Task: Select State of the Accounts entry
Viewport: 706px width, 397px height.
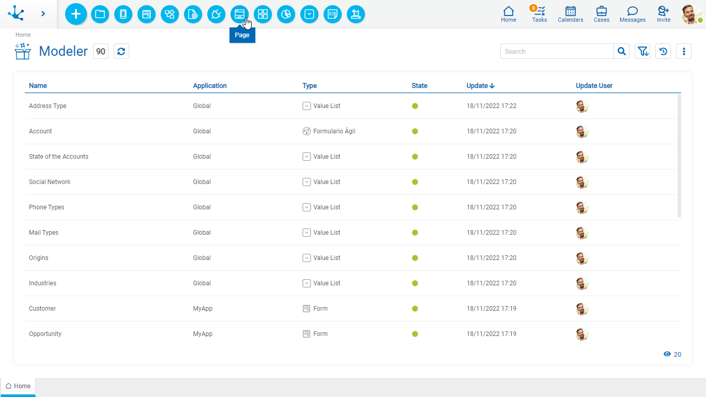Action: 352,157
